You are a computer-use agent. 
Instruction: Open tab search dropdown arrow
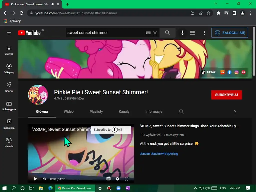click(216, 3)
